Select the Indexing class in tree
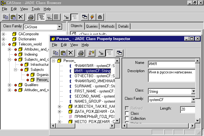 31,54
